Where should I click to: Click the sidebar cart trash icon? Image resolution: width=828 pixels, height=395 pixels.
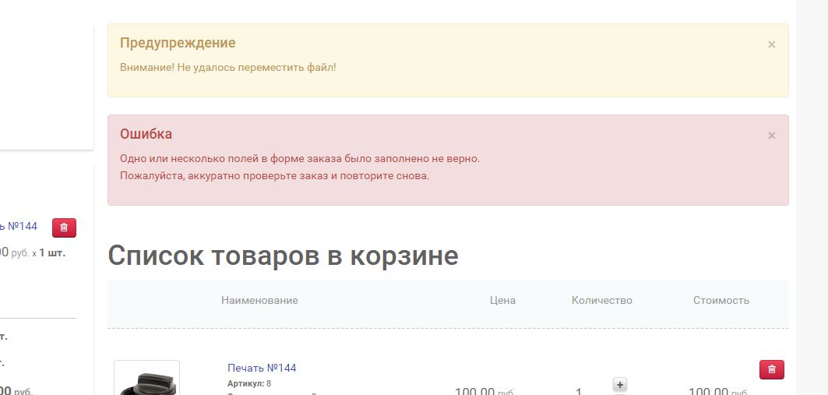(x=64, y=227)
